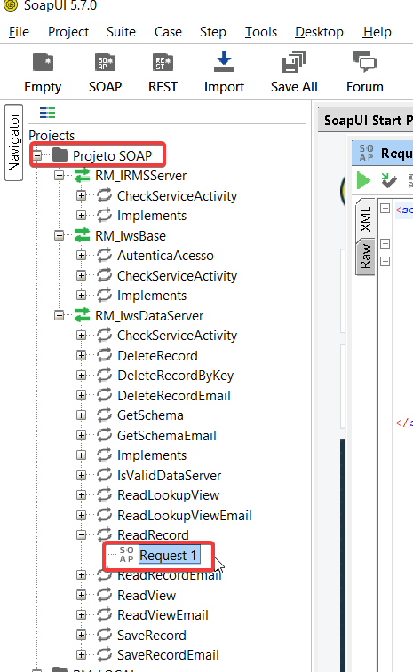Image resolution: width=413 pixels, height=672 pixels.
Task: Select CheckServiceActivity under RM_IRMSServer
Action: [177, 196]
